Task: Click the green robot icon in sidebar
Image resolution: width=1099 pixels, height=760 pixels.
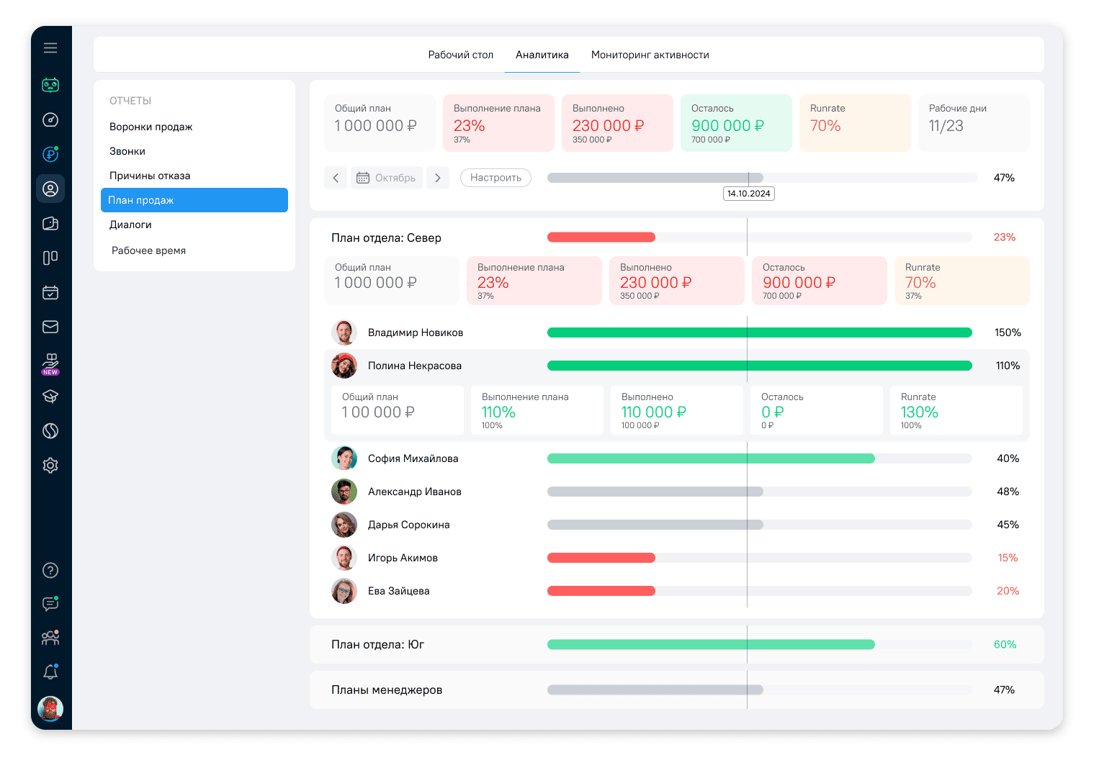Action: [x=50, y=85]
